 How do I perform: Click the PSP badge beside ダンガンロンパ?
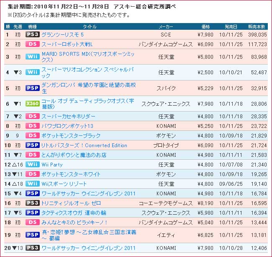pos(33,88)
